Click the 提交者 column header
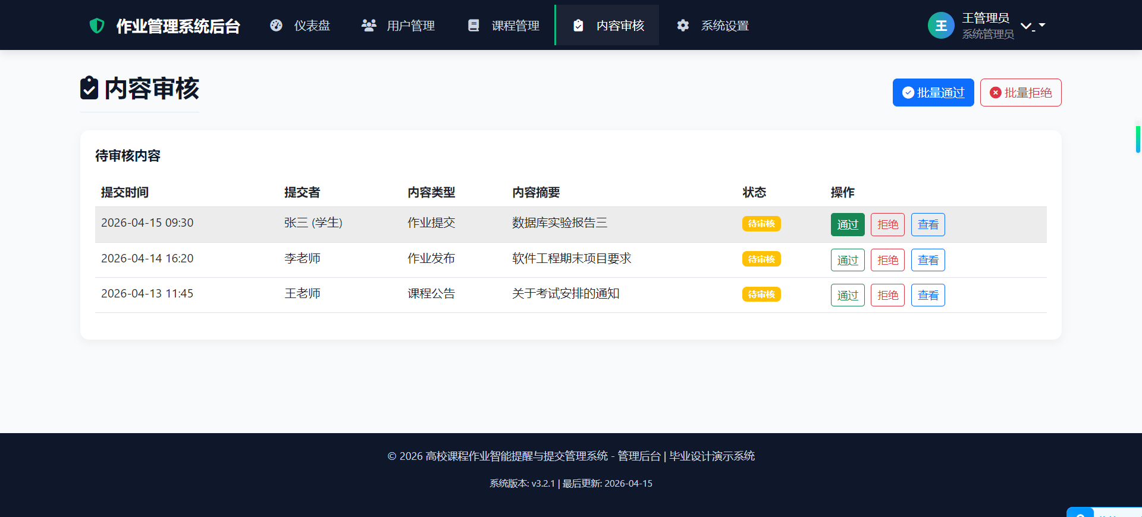 pos(302,192)
